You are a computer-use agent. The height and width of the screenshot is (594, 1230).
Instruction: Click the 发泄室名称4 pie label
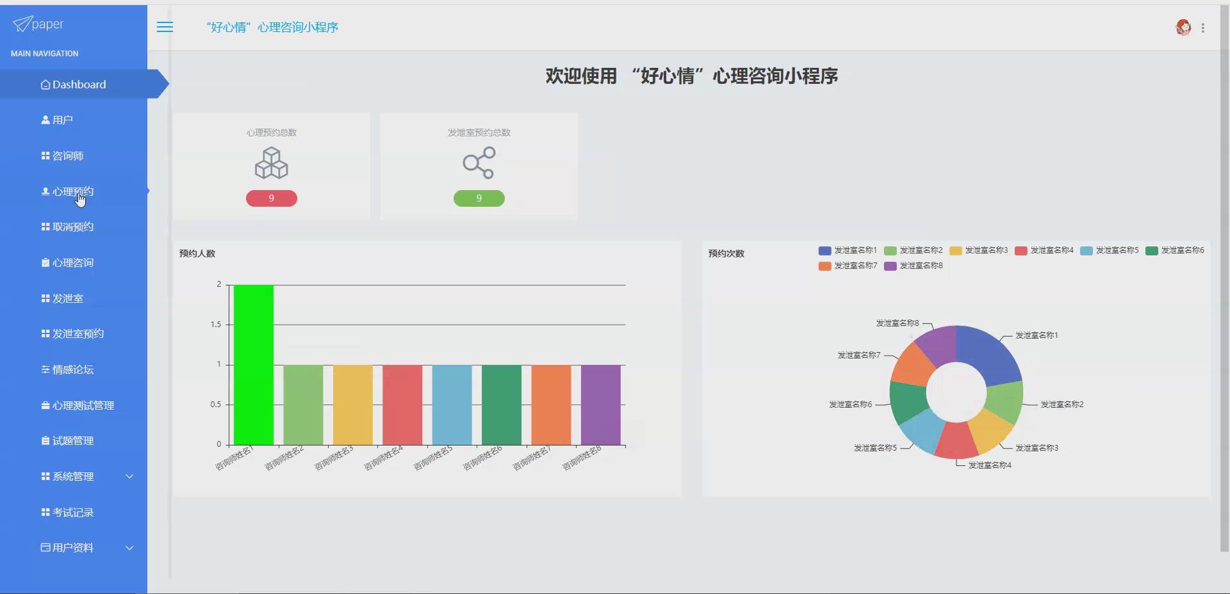[990, 465]
